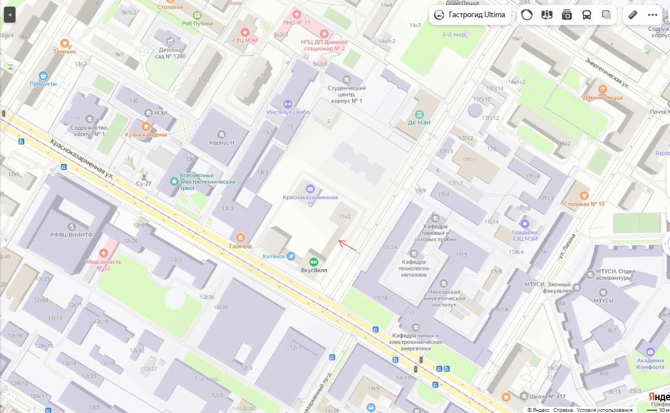The image size is (670, 413).
Task: Expand the collapsed side panel arrow
Action: 9,15
